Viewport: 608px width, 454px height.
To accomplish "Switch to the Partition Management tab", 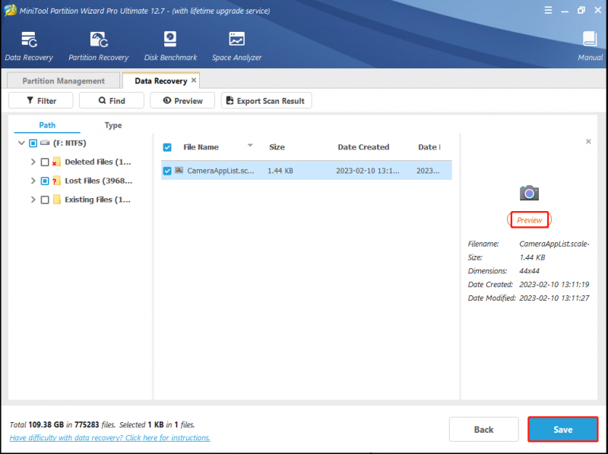I will coord(64,80).
